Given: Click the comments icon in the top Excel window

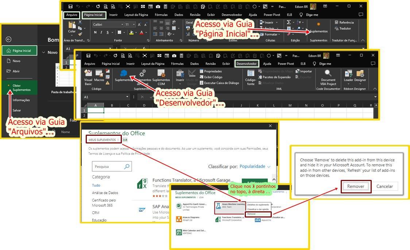Looking at the screenshot, I should (x=361, y=15).
